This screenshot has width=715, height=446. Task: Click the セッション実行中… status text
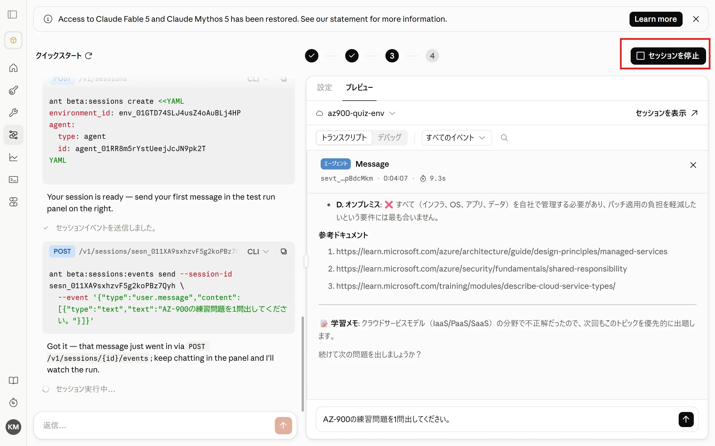pyautogui.click(x=86, y=389)
